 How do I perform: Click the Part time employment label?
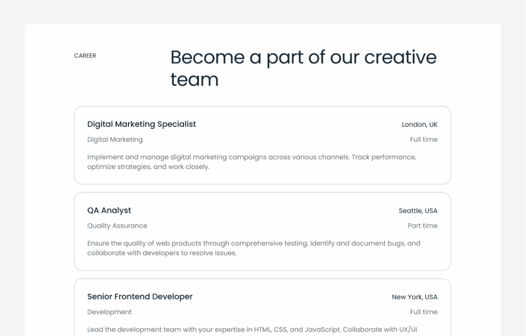click(x=422, y=226)
